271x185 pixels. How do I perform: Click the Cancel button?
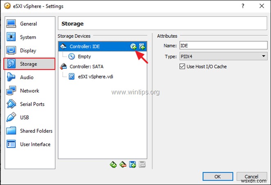252,176
